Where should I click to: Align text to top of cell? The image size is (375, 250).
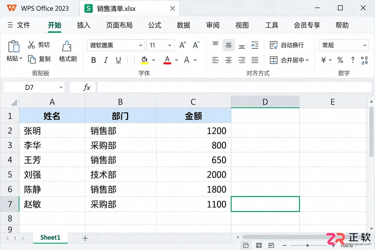(x=215, y=44)
